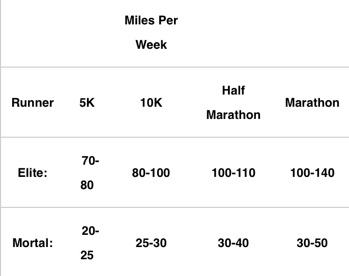The image size is (349, 276).
Task: Select the 30-50 marathon mileage cell
Action: tap(312, 243)
